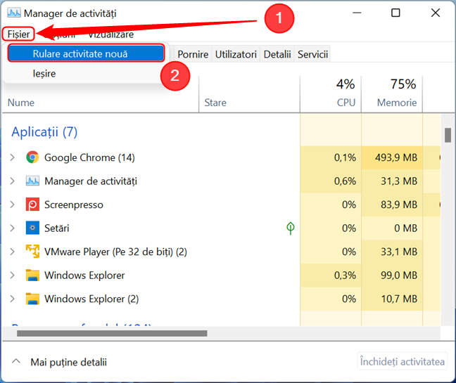
Task: Click the Manager de activități row icon
Action: [32, 181]
